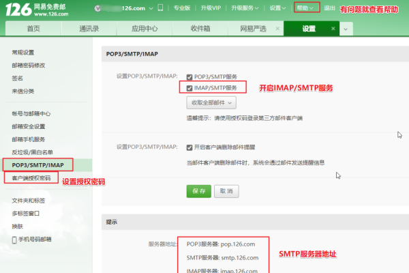Click the mobile phone icon in top bar
This screenshot has width=409, height=273.
pos(160,9)
